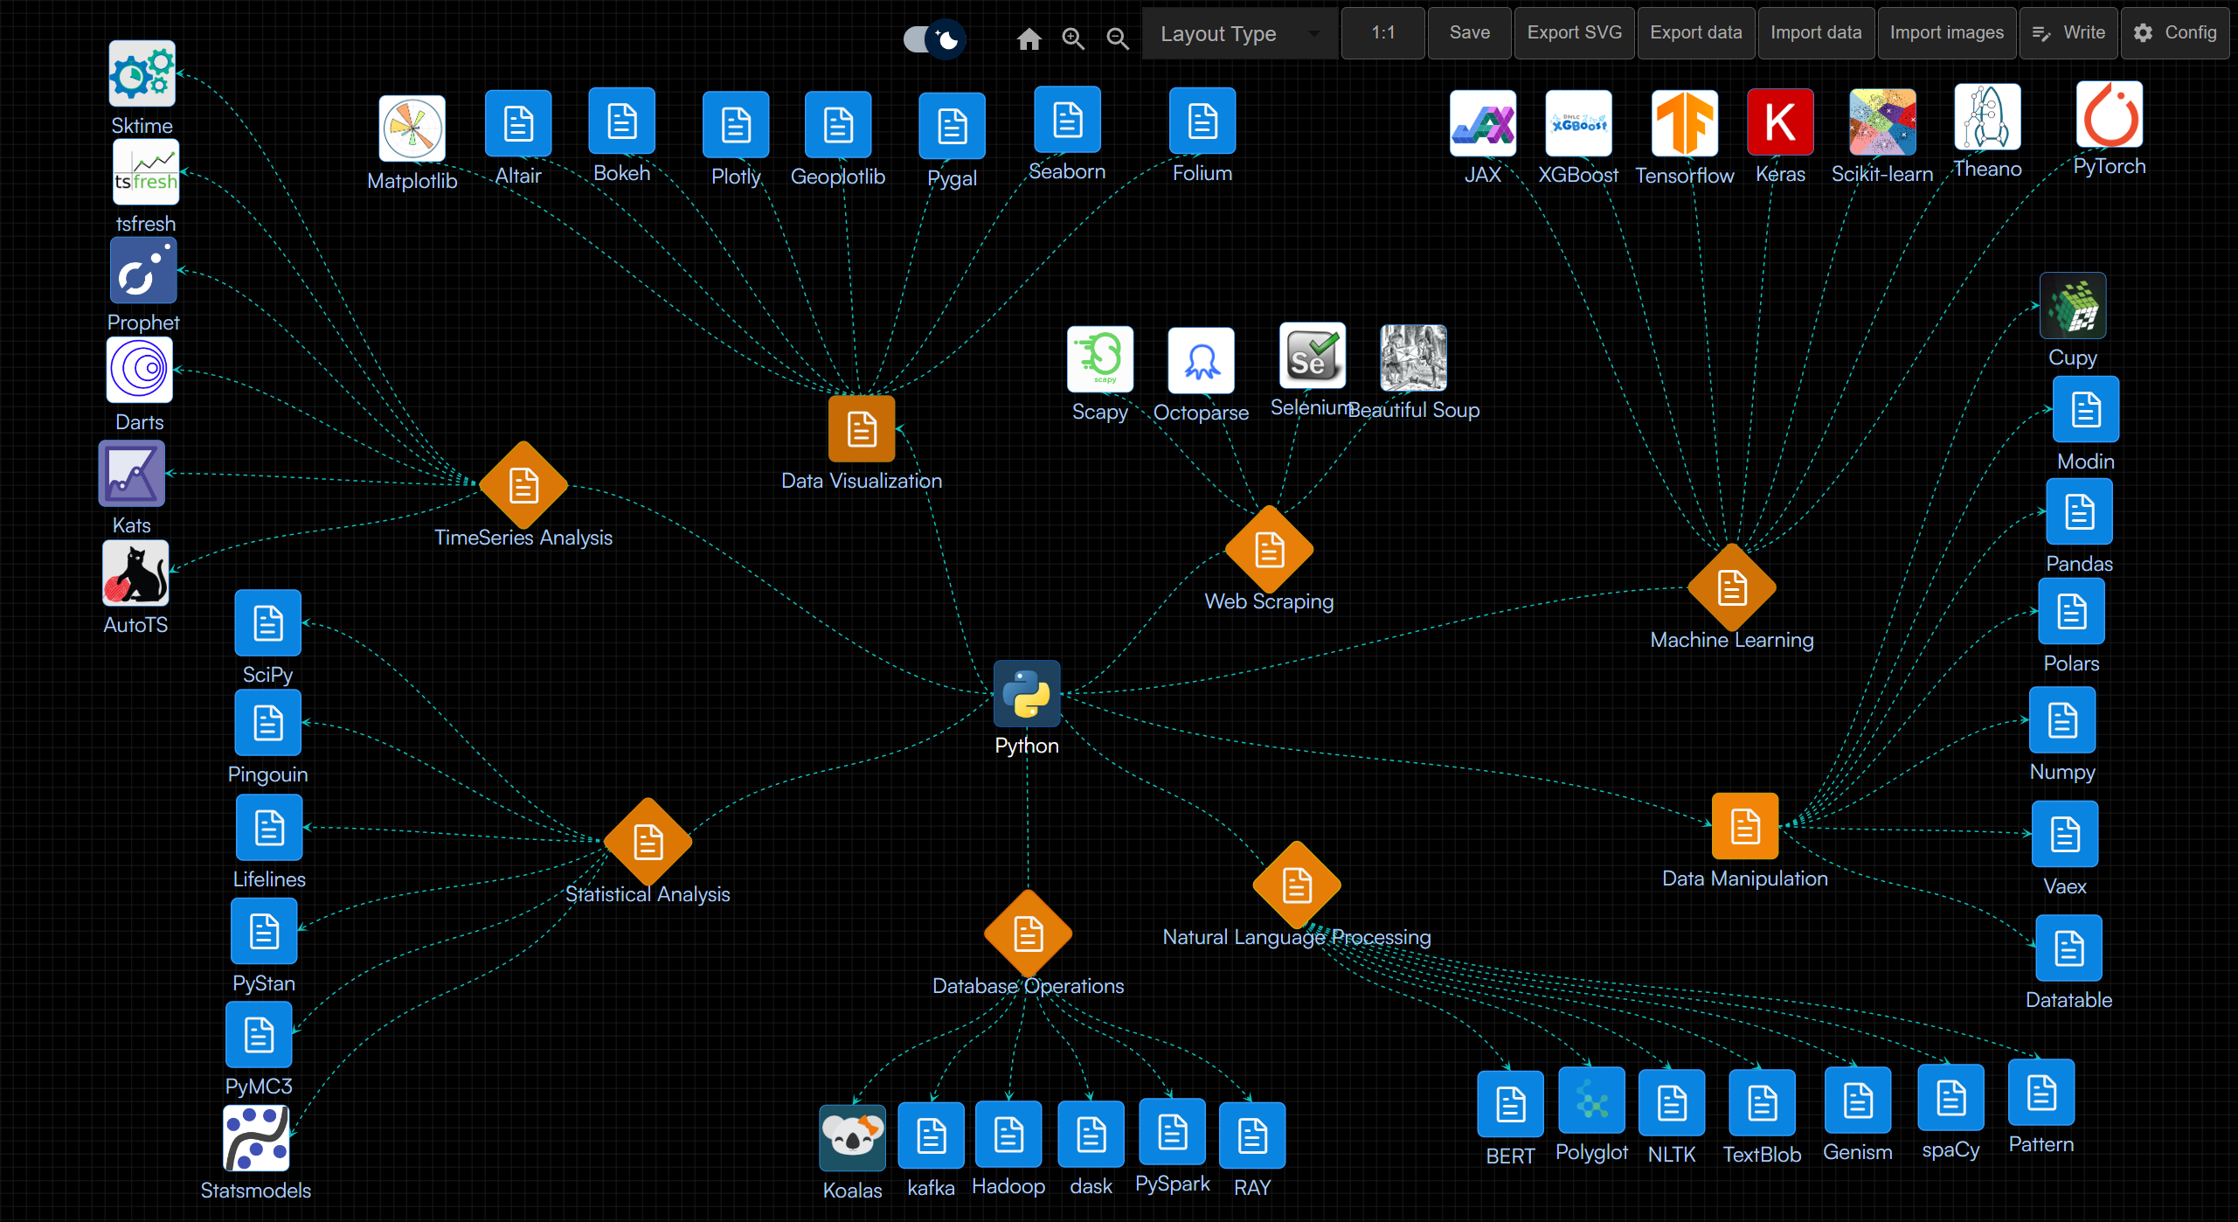Toggle the dark mode switch
Image resolution: width=2238 pixels, height=1222 pixels.
click(x=933, y=39)
